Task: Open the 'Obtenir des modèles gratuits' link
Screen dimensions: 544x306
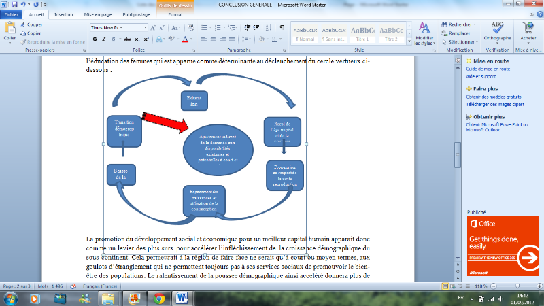Action: (x=497, y=95)
